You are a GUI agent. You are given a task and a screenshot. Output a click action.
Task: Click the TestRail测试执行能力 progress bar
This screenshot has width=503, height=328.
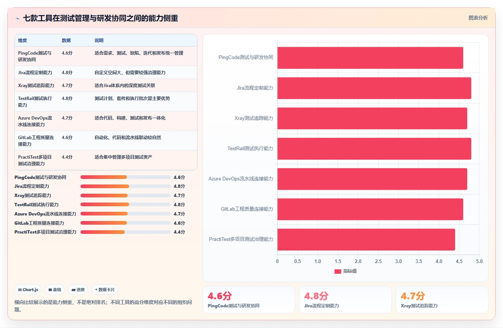click(x=125, y=204)
